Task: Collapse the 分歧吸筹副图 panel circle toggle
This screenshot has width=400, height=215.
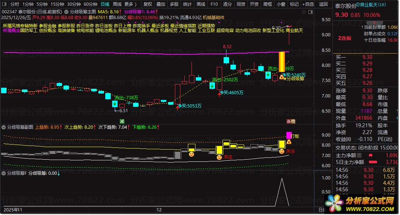Action: (x=4, y=127)
